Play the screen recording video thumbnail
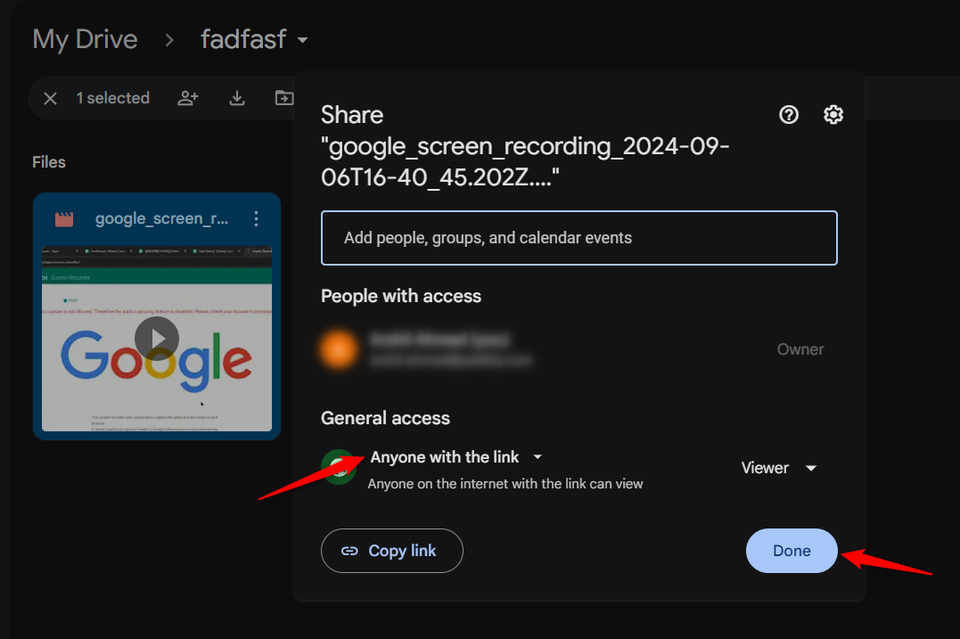Viewport: 960px width, 639px height. (157, 339)
